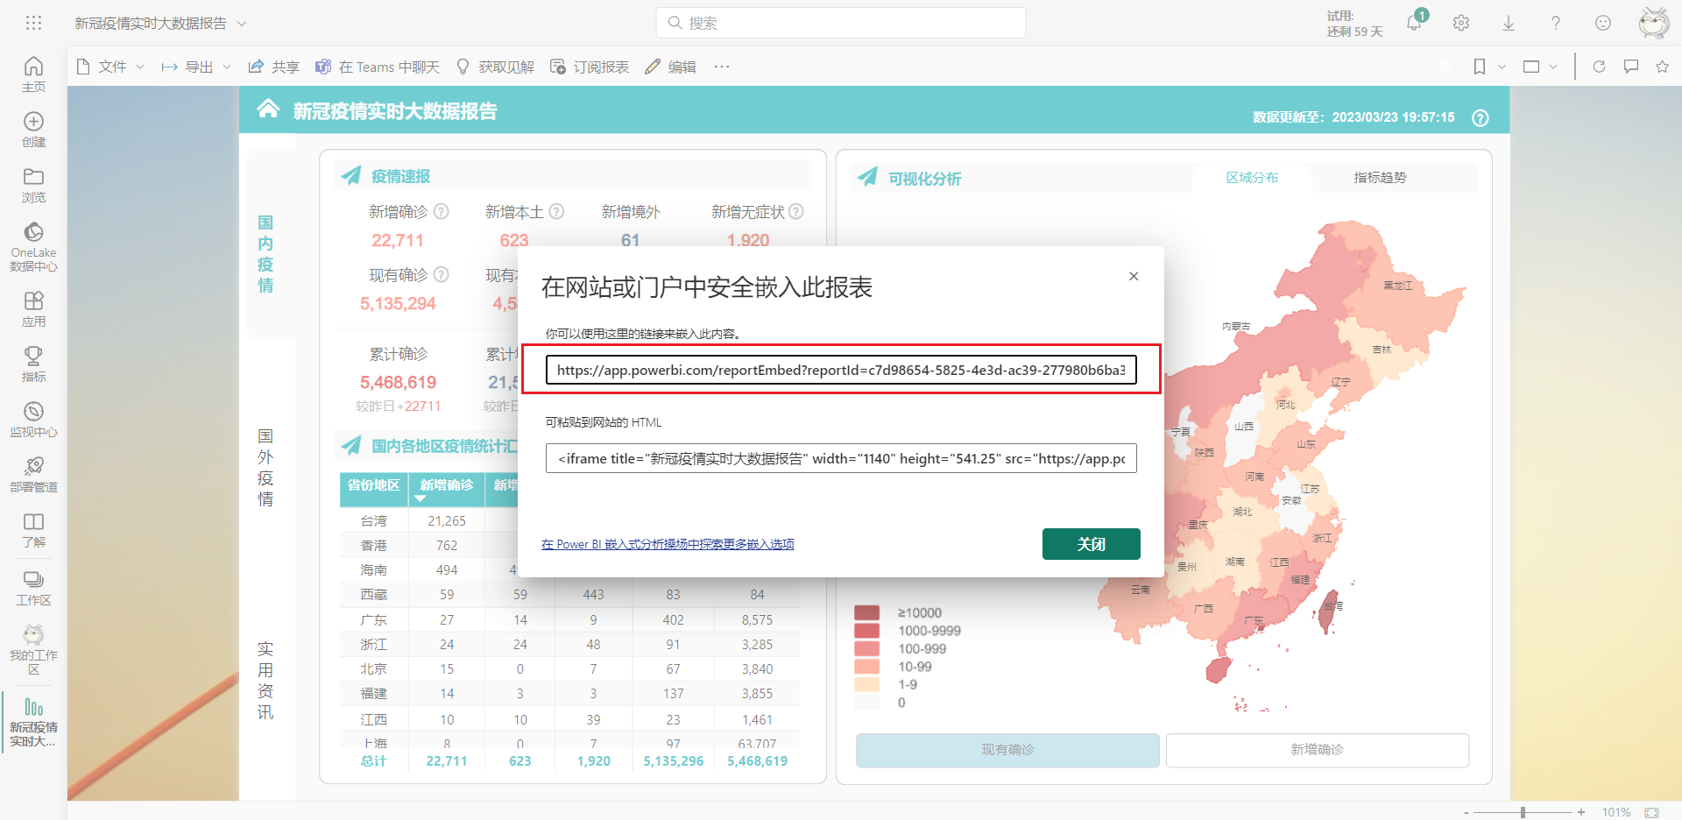Open the notifications bell icon

(x=1414, y=23)
